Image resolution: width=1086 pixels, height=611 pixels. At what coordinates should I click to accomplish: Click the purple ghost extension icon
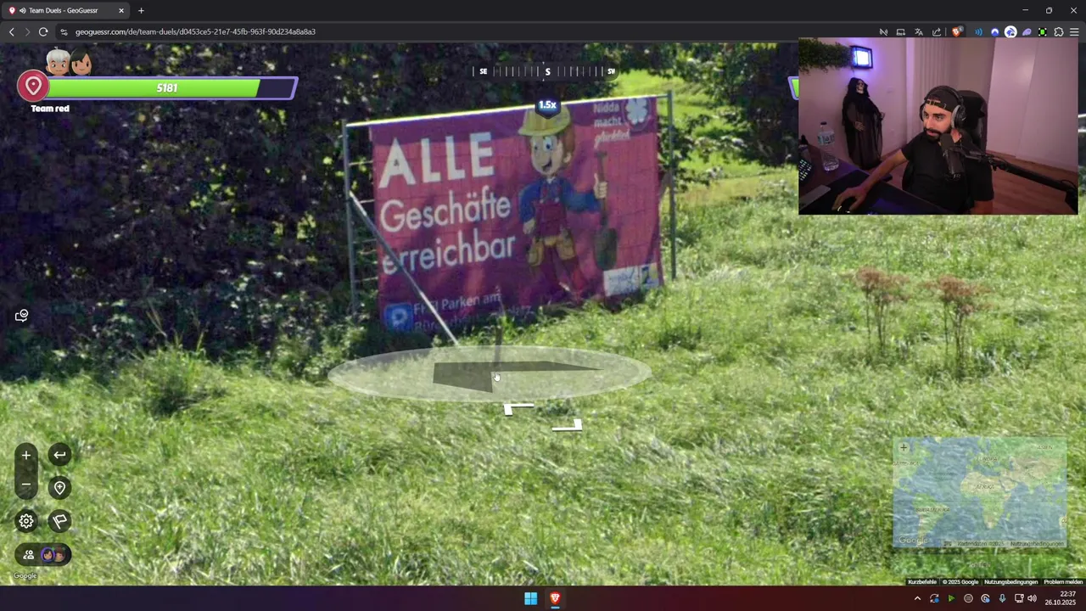1027,32
